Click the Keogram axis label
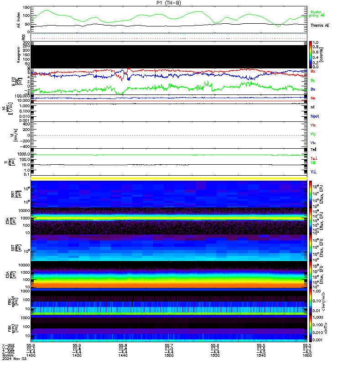The width and height of the screenshot is (342, 365). [19, 55]
